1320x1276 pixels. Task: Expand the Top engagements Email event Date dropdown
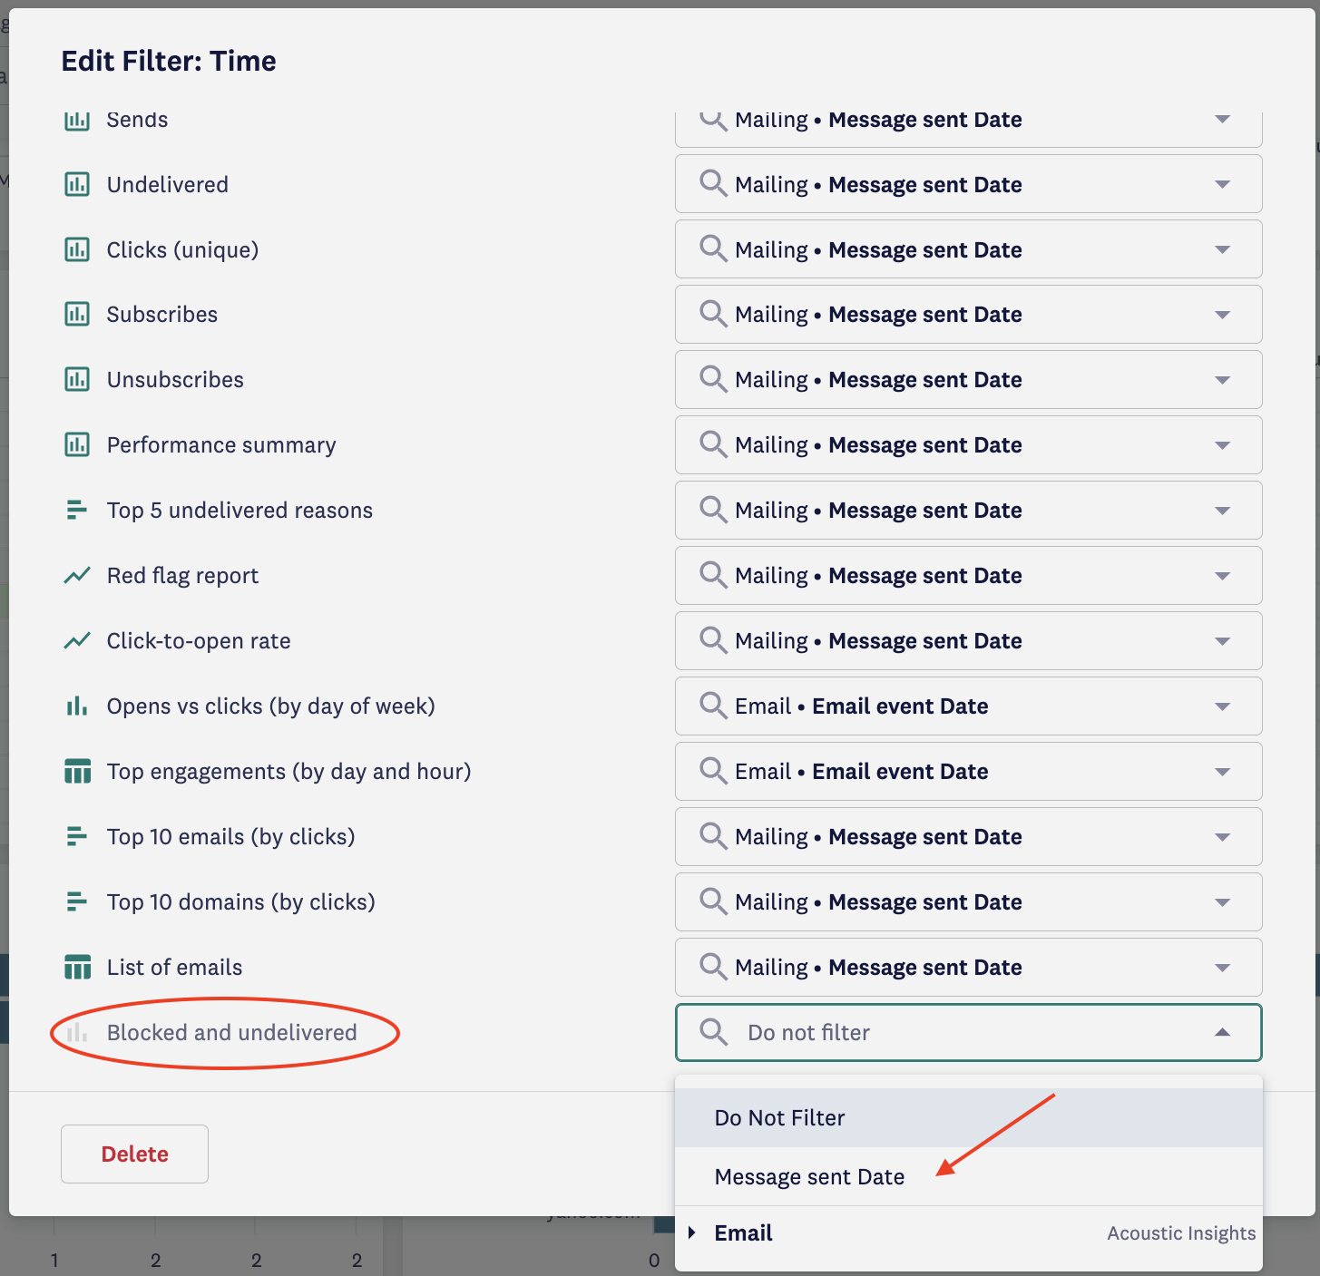[1222, 772]
